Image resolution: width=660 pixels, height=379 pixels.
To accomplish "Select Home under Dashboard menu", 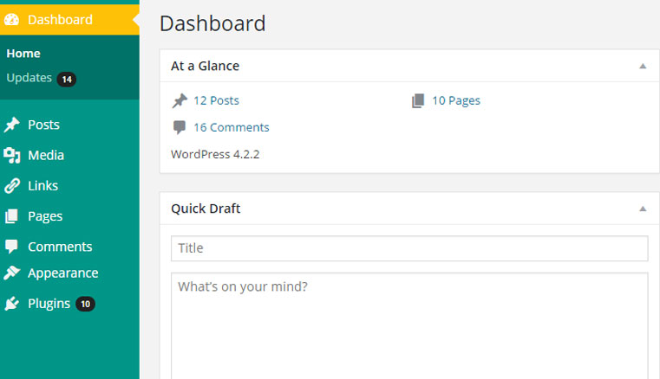I will (23, 54).
